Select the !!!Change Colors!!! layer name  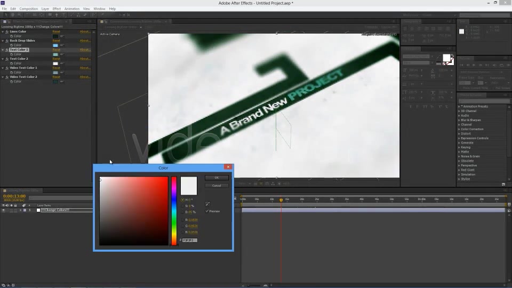(55, 210)
